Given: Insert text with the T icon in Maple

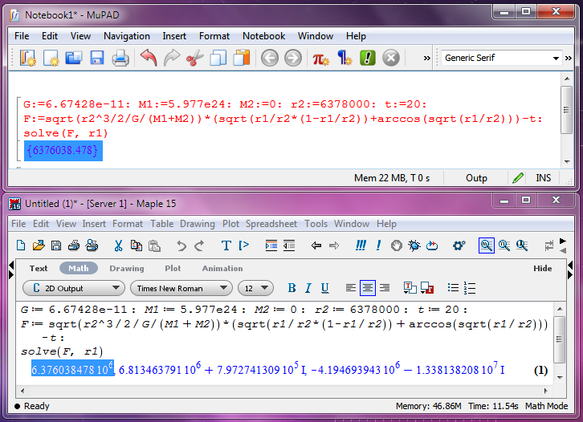Looking at the screenshot, I should tap(226, 245).
